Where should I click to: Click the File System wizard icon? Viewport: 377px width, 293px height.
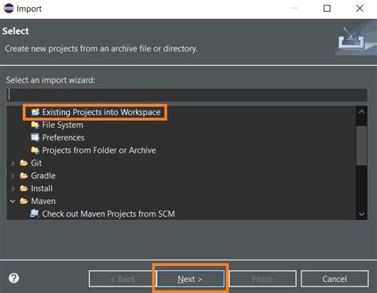click(x=35, y=125)
